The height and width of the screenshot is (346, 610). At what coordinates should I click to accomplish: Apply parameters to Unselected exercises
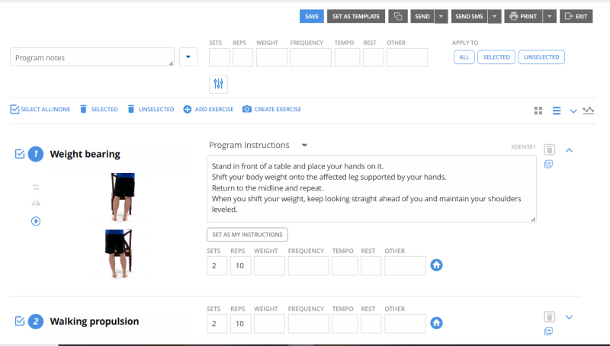[541, 57]
